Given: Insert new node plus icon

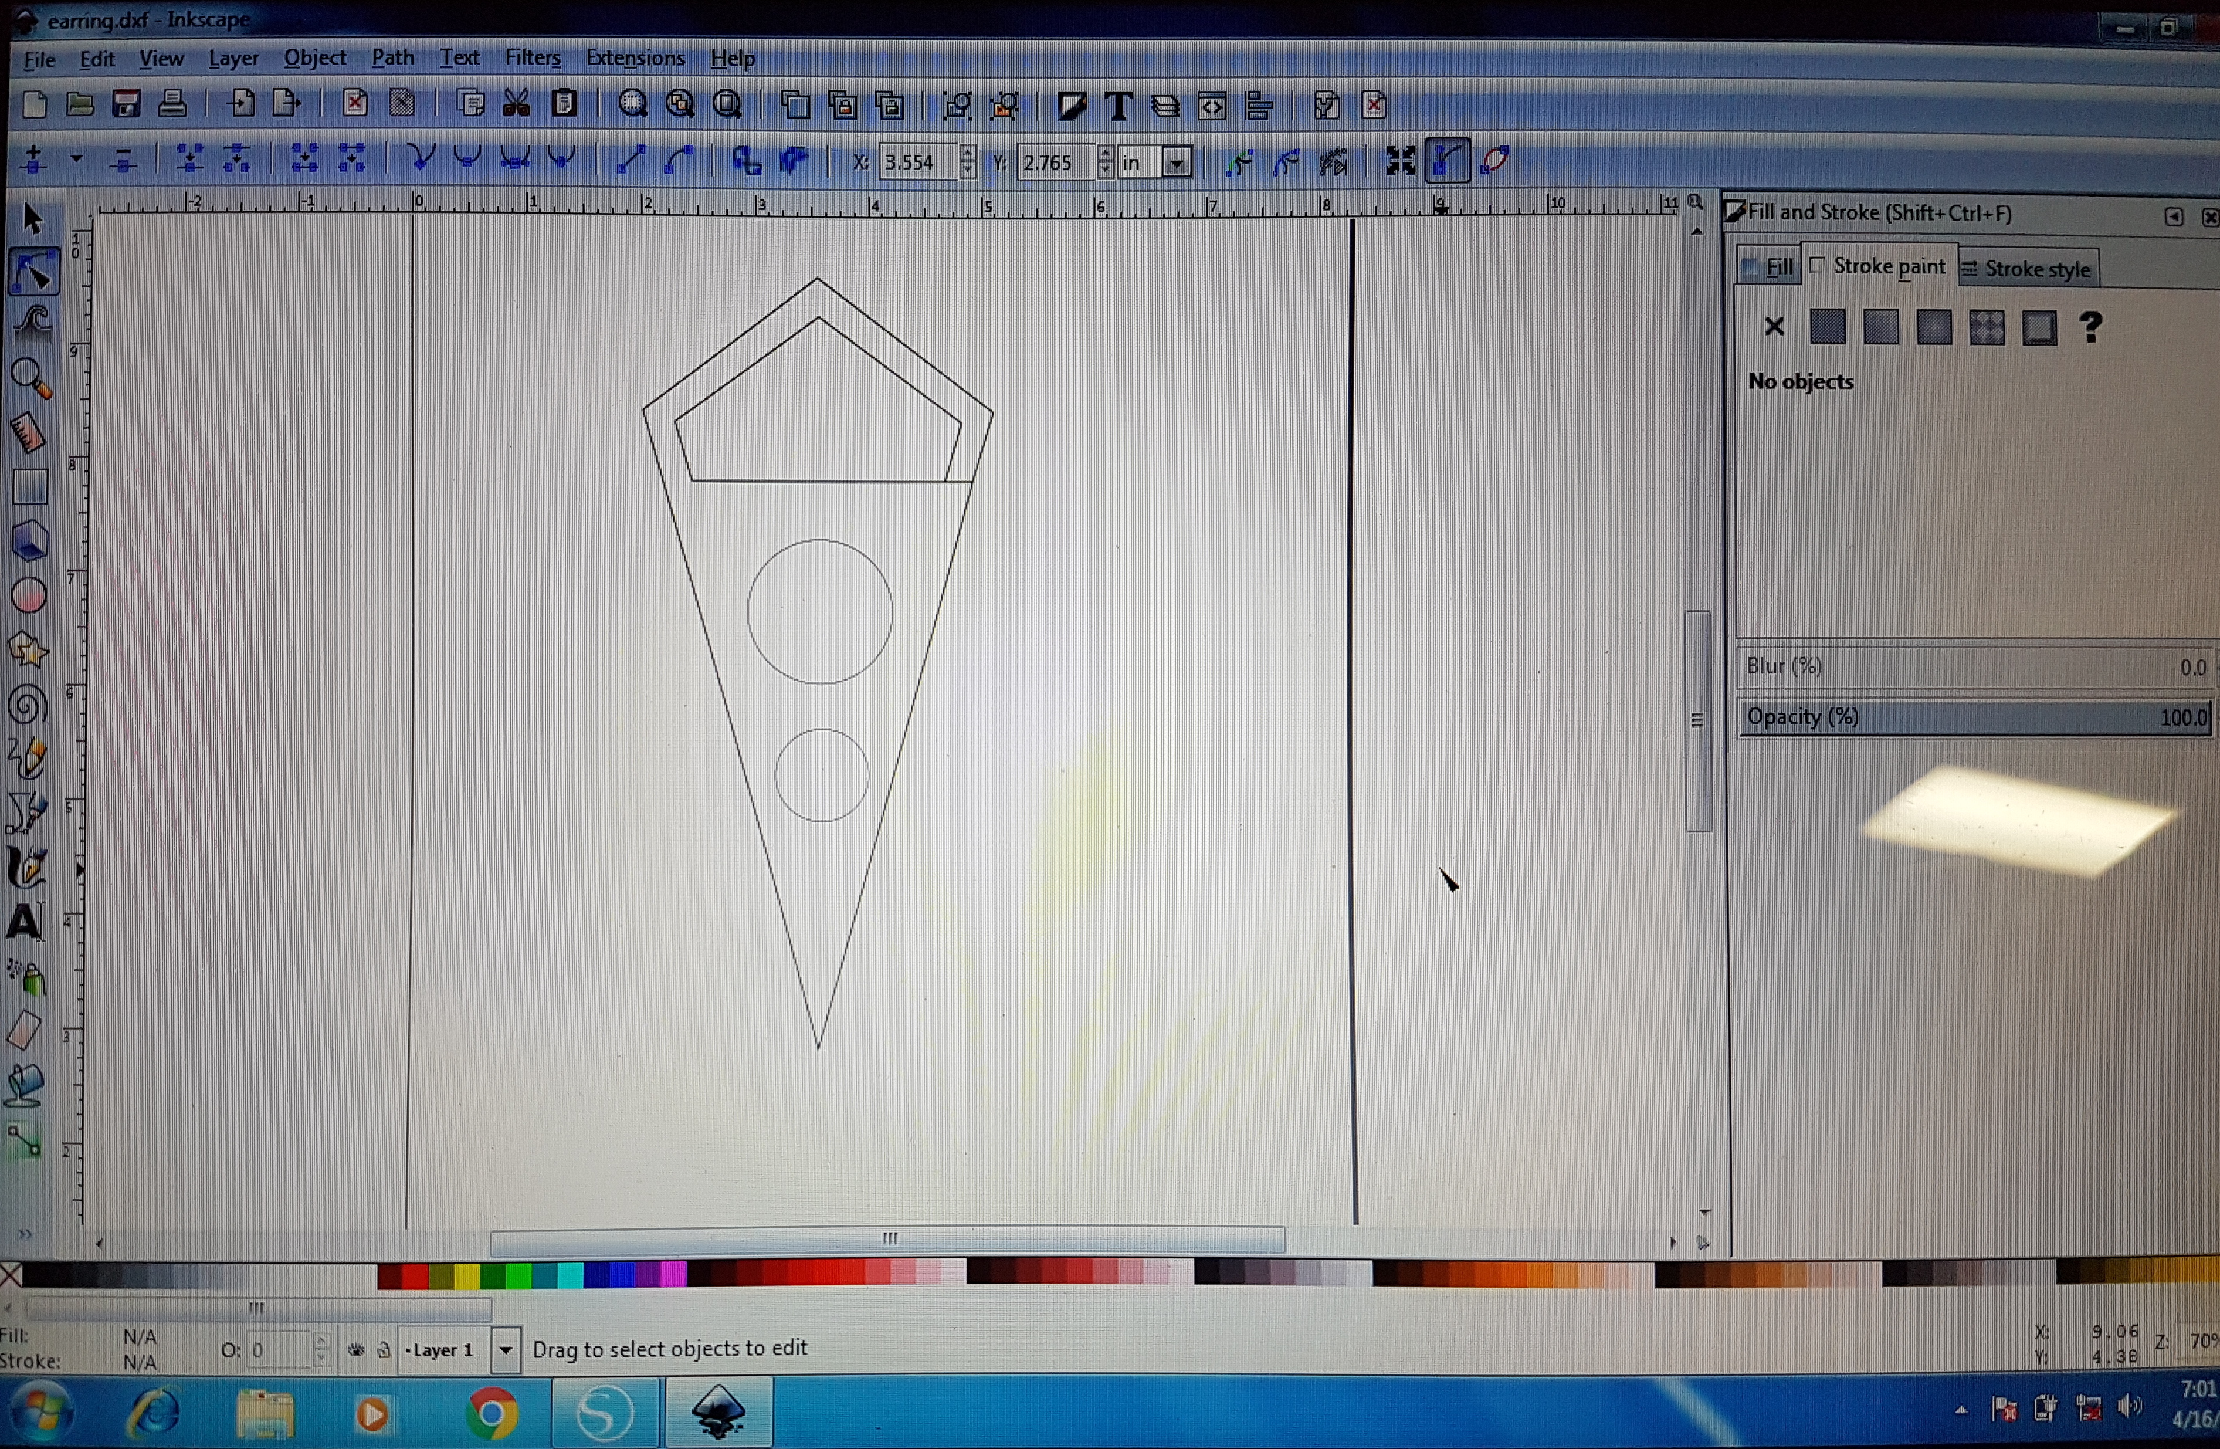Looking at the screenshot, I should (33, 160).
